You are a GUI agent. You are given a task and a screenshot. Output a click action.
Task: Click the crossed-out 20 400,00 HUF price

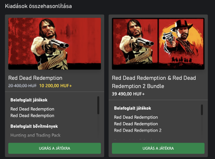point(22,86)
